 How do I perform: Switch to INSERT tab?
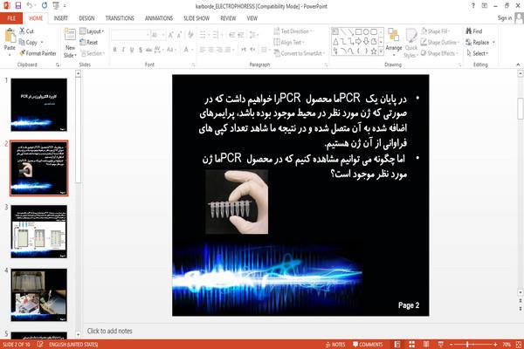point(61,18)
